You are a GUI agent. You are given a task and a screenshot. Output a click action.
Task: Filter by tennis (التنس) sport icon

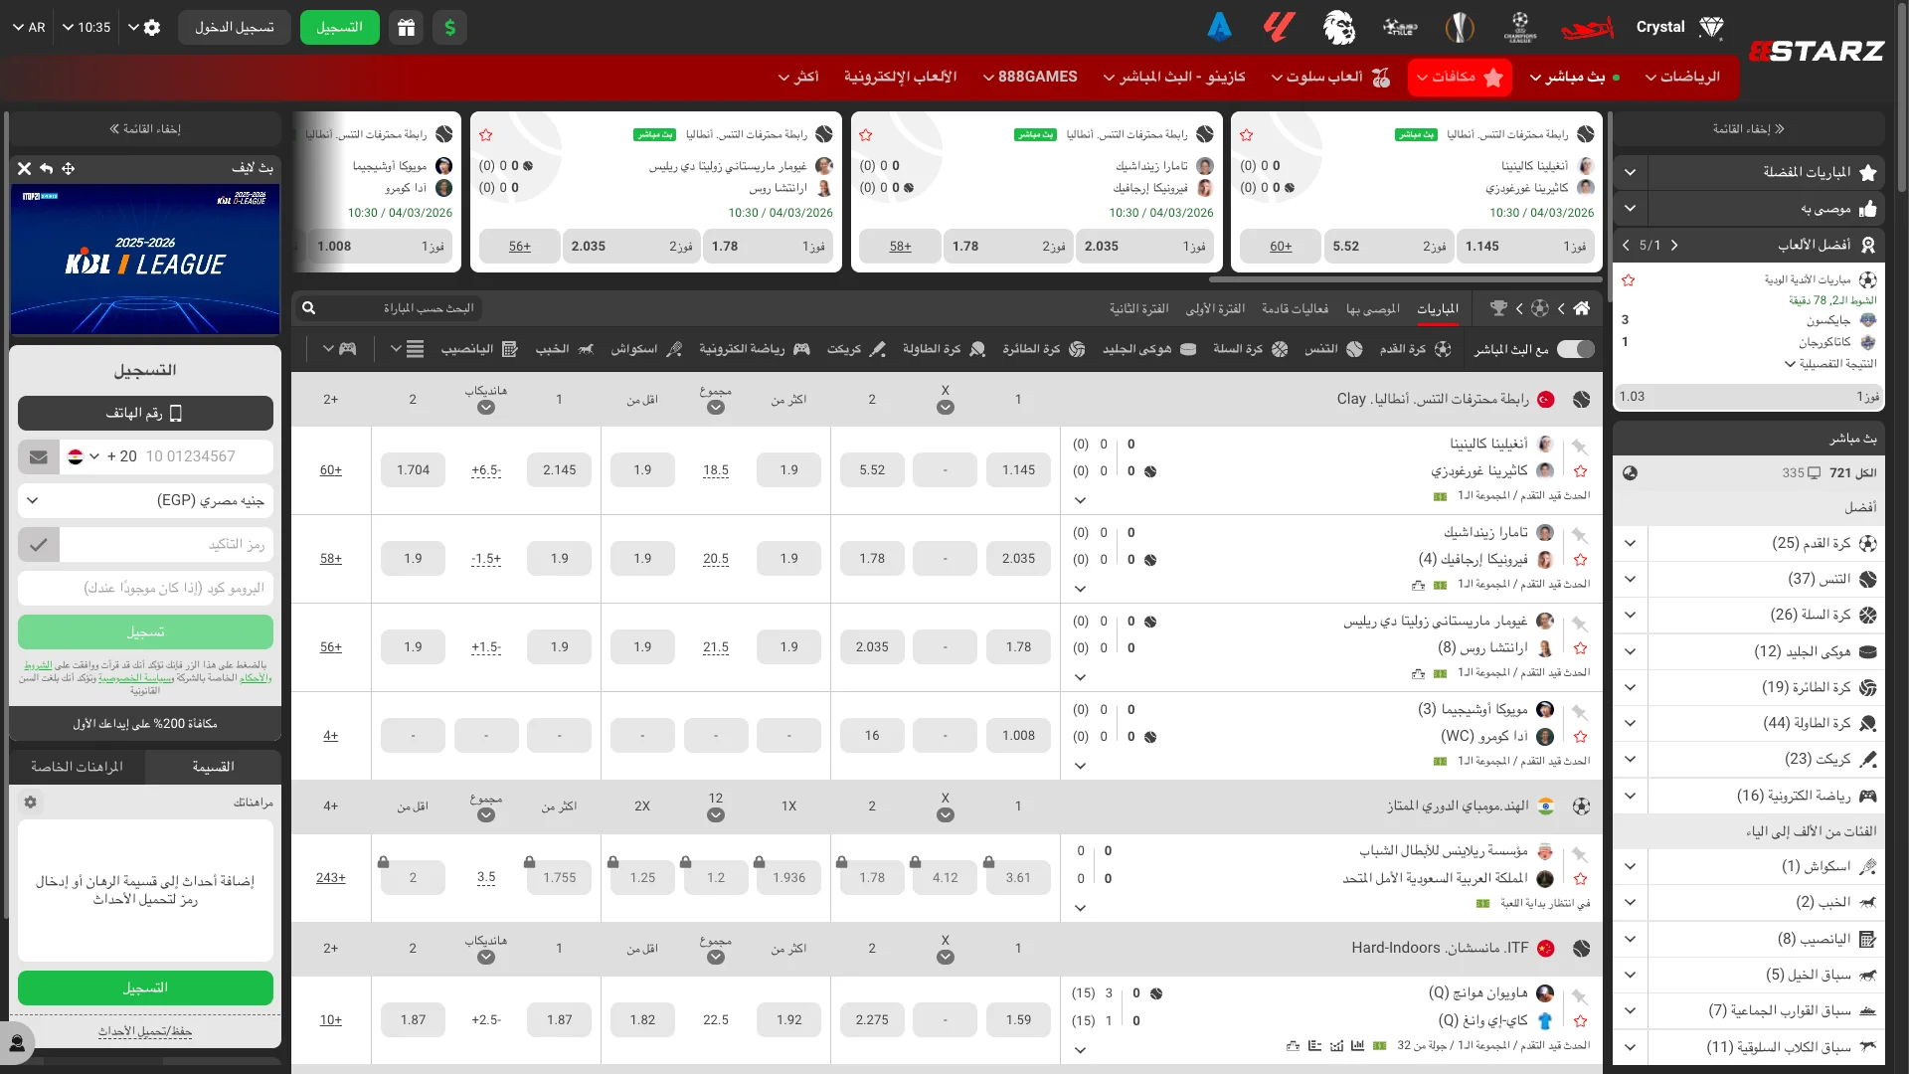coord(1354,349)
